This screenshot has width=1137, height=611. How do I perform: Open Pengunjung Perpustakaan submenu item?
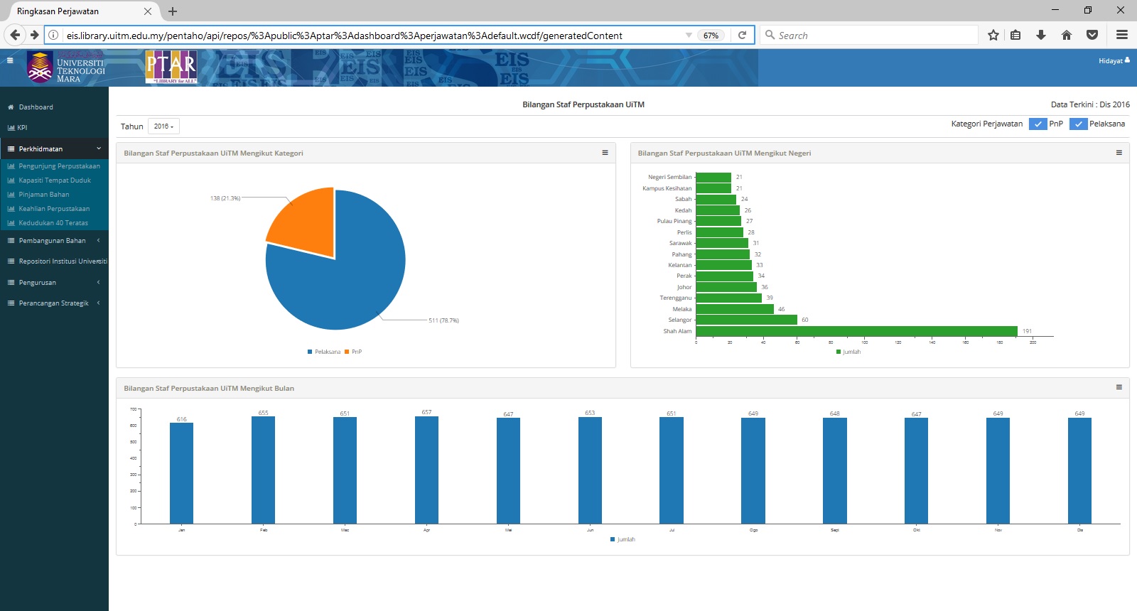pyautogui.click(x=54, y=166)
